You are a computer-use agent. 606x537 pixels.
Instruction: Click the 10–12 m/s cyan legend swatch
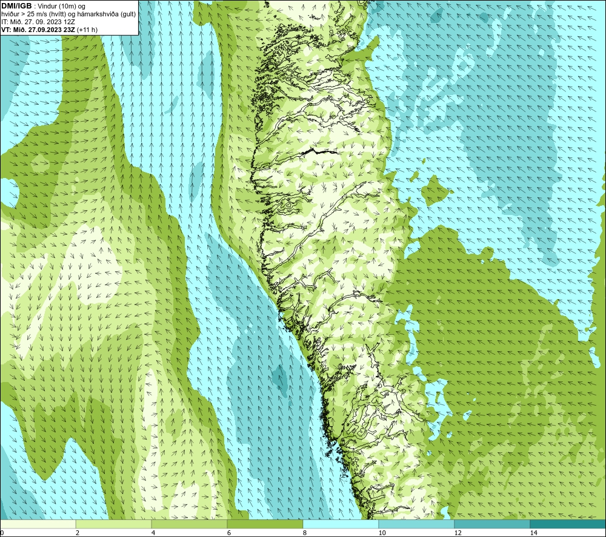pyautogui.click(x=417, y=524)
